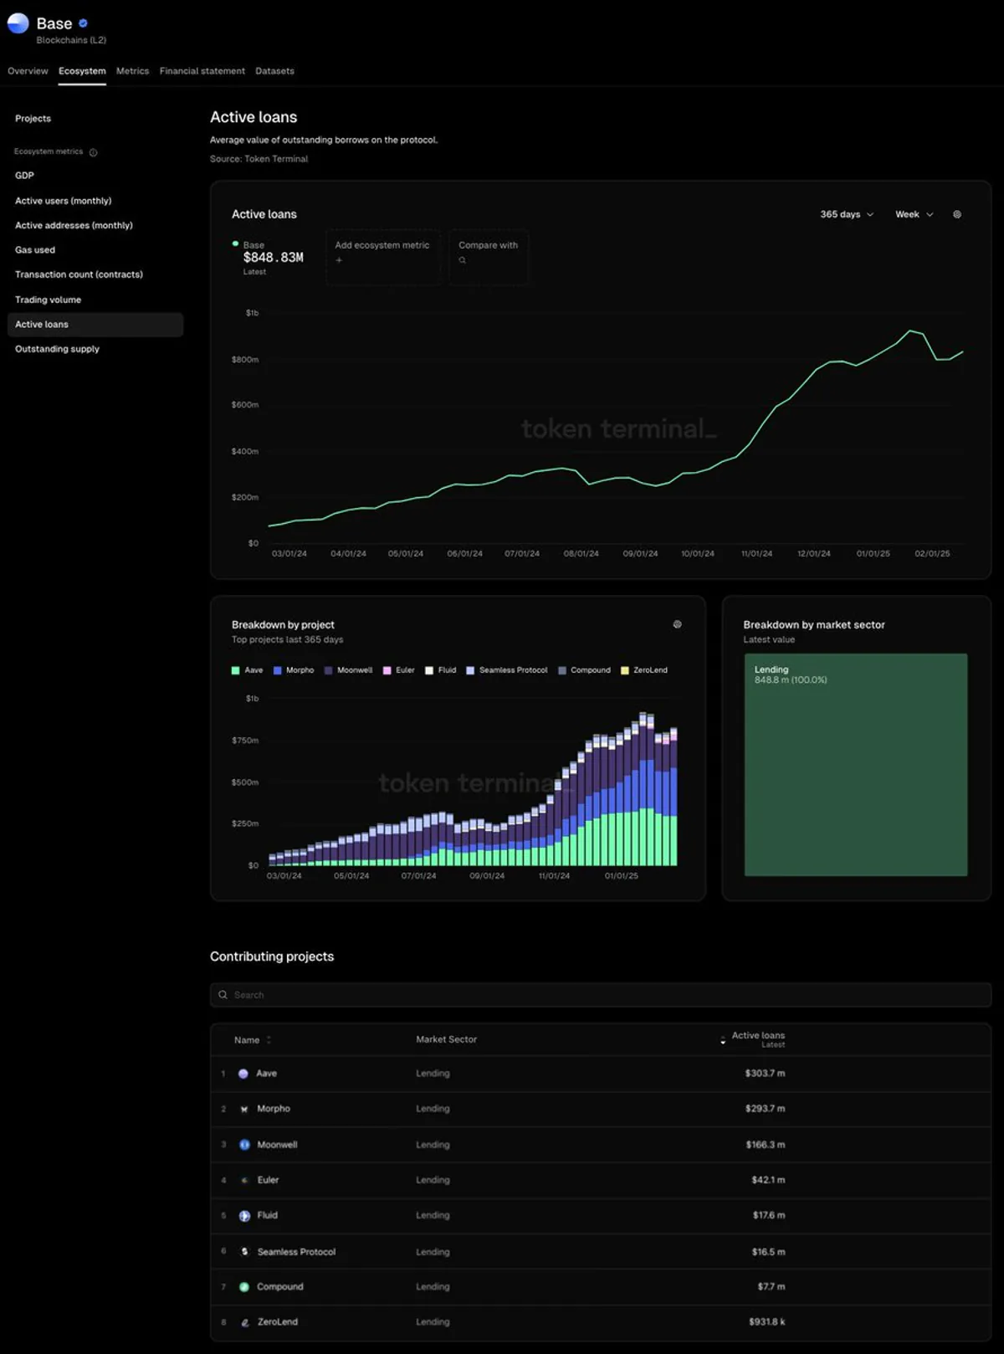Click the ZeroLend project icon

point(244,1322)
